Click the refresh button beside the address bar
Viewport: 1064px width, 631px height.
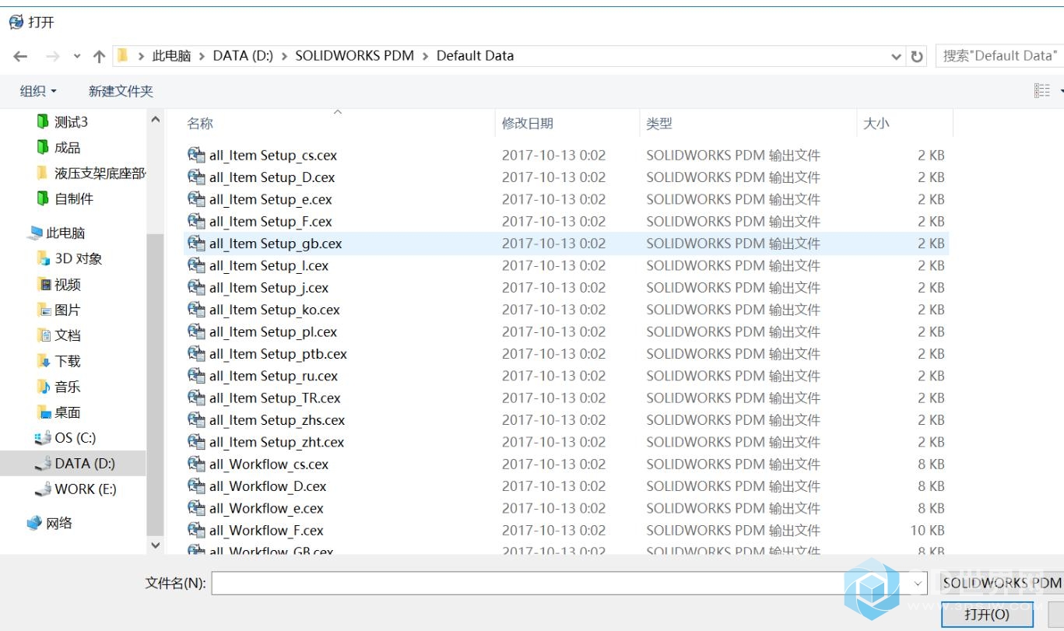click(917, 56)
